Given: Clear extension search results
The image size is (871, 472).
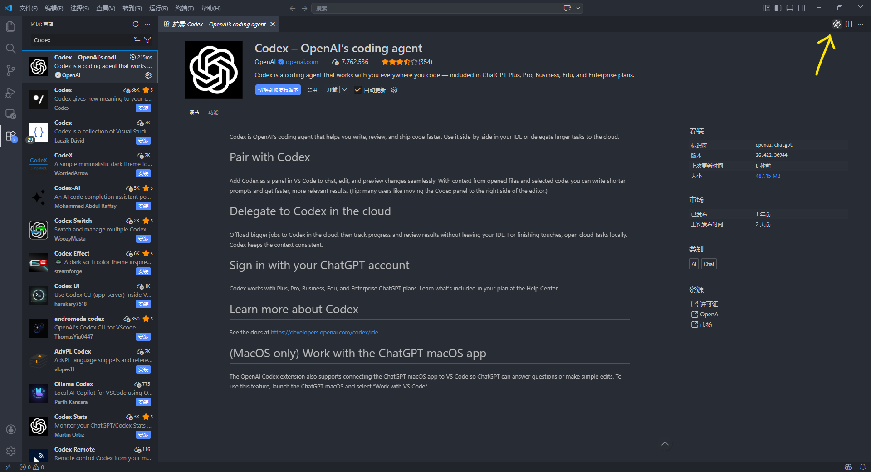Looking at the screenshot, I should [x=137, y=40].
